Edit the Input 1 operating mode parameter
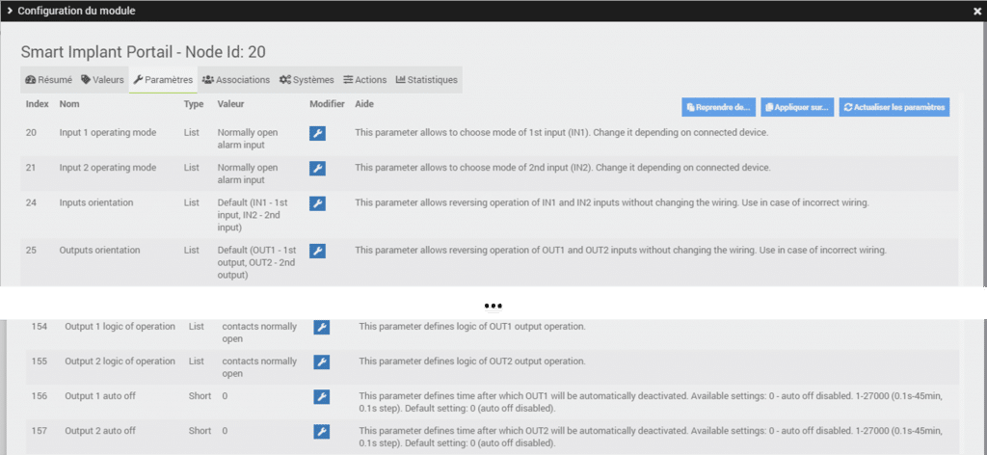The width and height of the screenshot is (987, 455). (317, 133)
